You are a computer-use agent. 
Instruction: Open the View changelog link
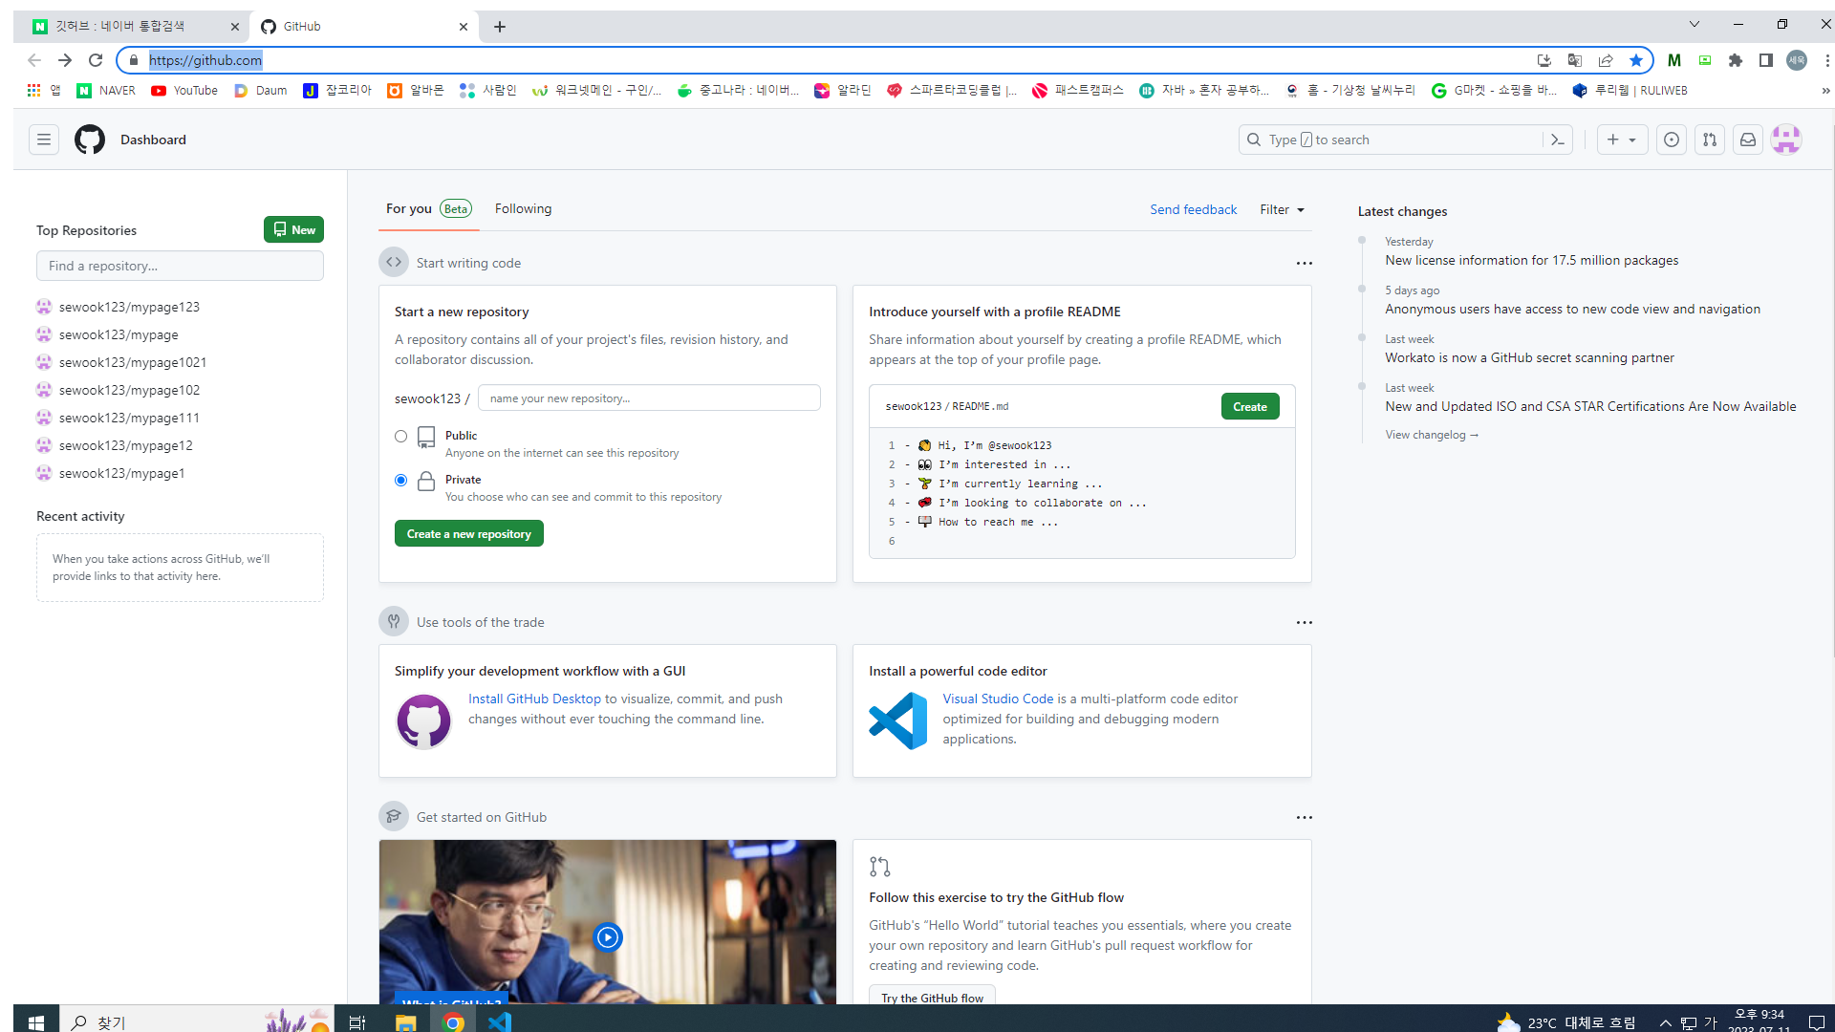pos(1433,435)
